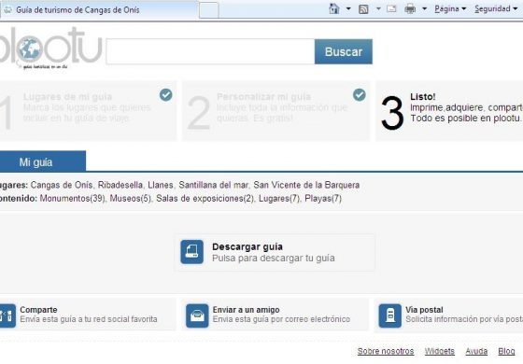Click the Descargar guía label
The width and height of the screenshot is (523, 364).
tap(247, 247)
